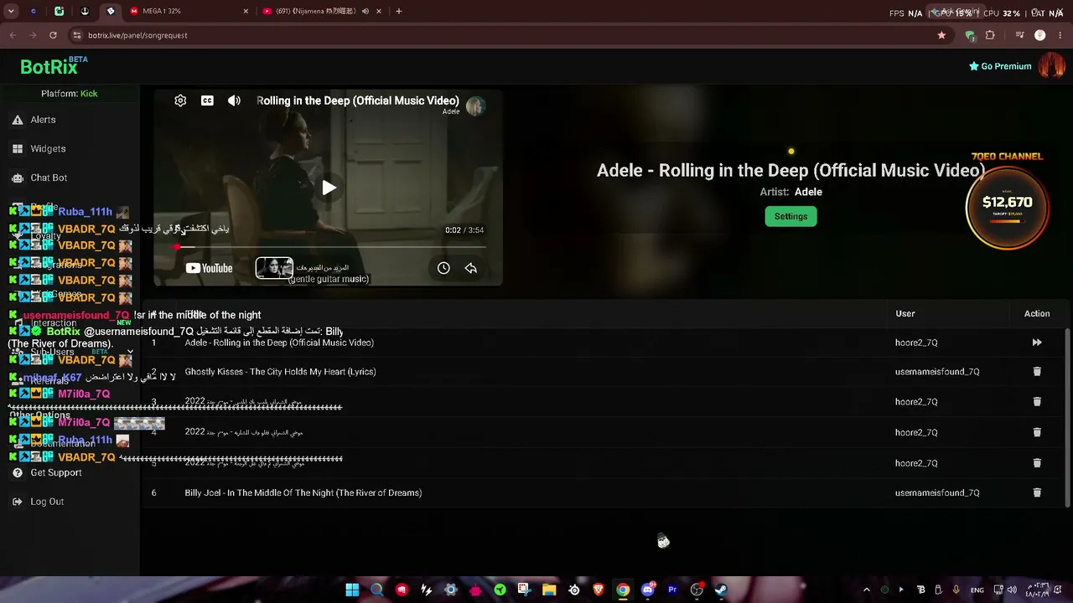The height and width of the screenshot is (603, 1073).
Task: Open the Windows Start menu
Action: pyautogui.click(x=352, y=590)
